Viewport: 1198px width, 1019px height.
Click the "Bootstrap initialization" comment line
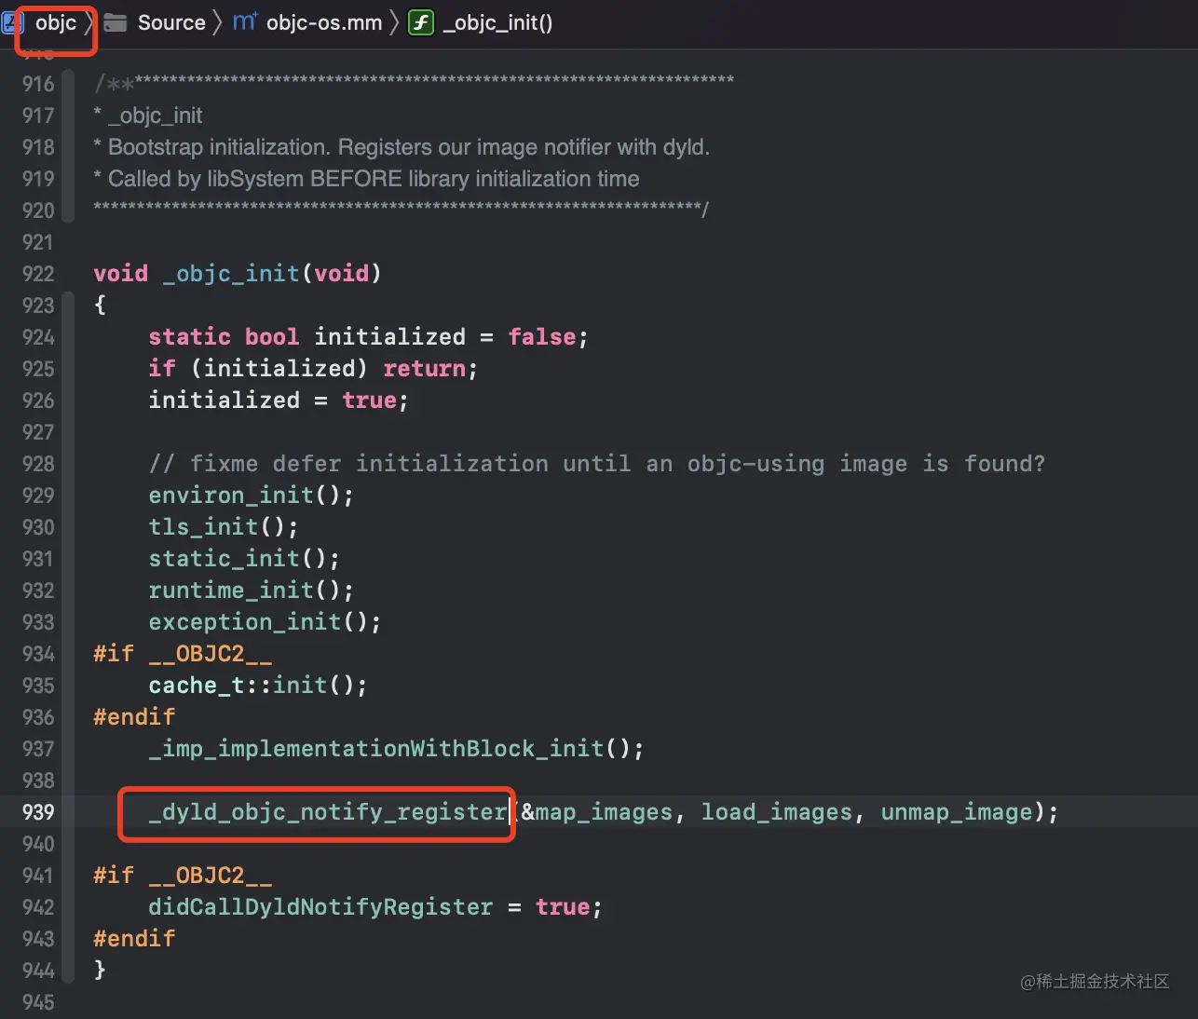click(402, 147)
